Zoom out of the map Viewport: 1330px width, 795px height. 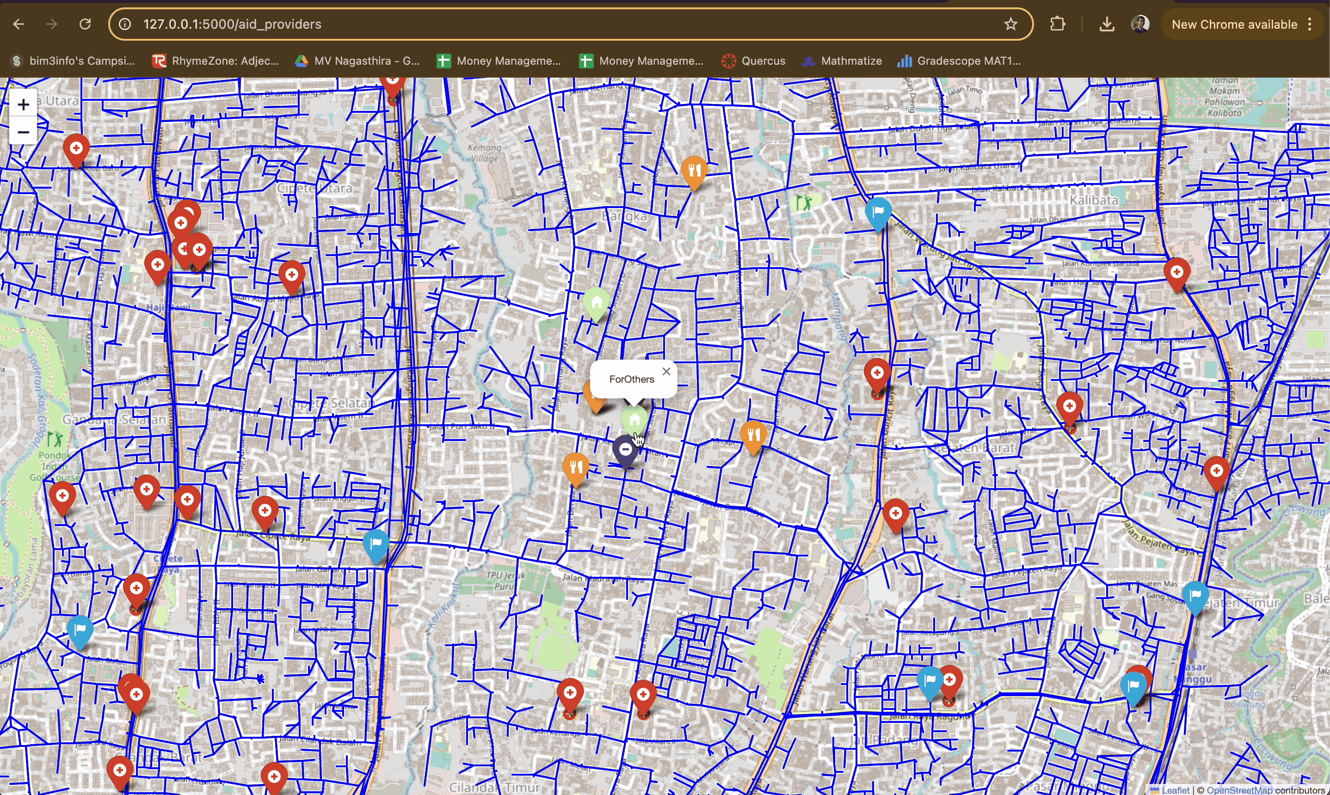point(23,132)
